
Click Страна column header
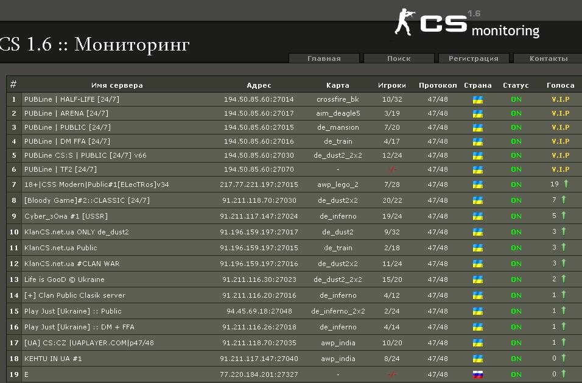pos(478,85)
